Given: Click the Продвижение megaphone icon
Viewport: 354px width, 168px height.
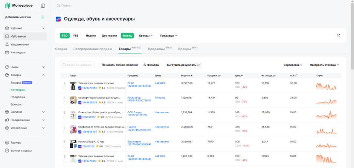Looking at the screenshot, I should [x=7, y=120].
